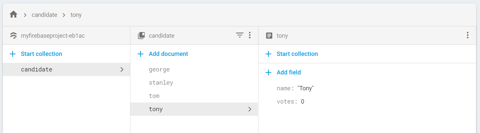Screen dimensions: 480x133
Task: Click the plus icon for Add document
Action: point(141,54)
